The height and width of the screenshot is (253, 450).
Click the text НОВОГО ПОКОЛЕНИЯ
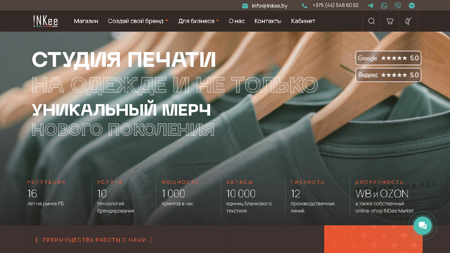pyautogui.click(x=123, y=129)
